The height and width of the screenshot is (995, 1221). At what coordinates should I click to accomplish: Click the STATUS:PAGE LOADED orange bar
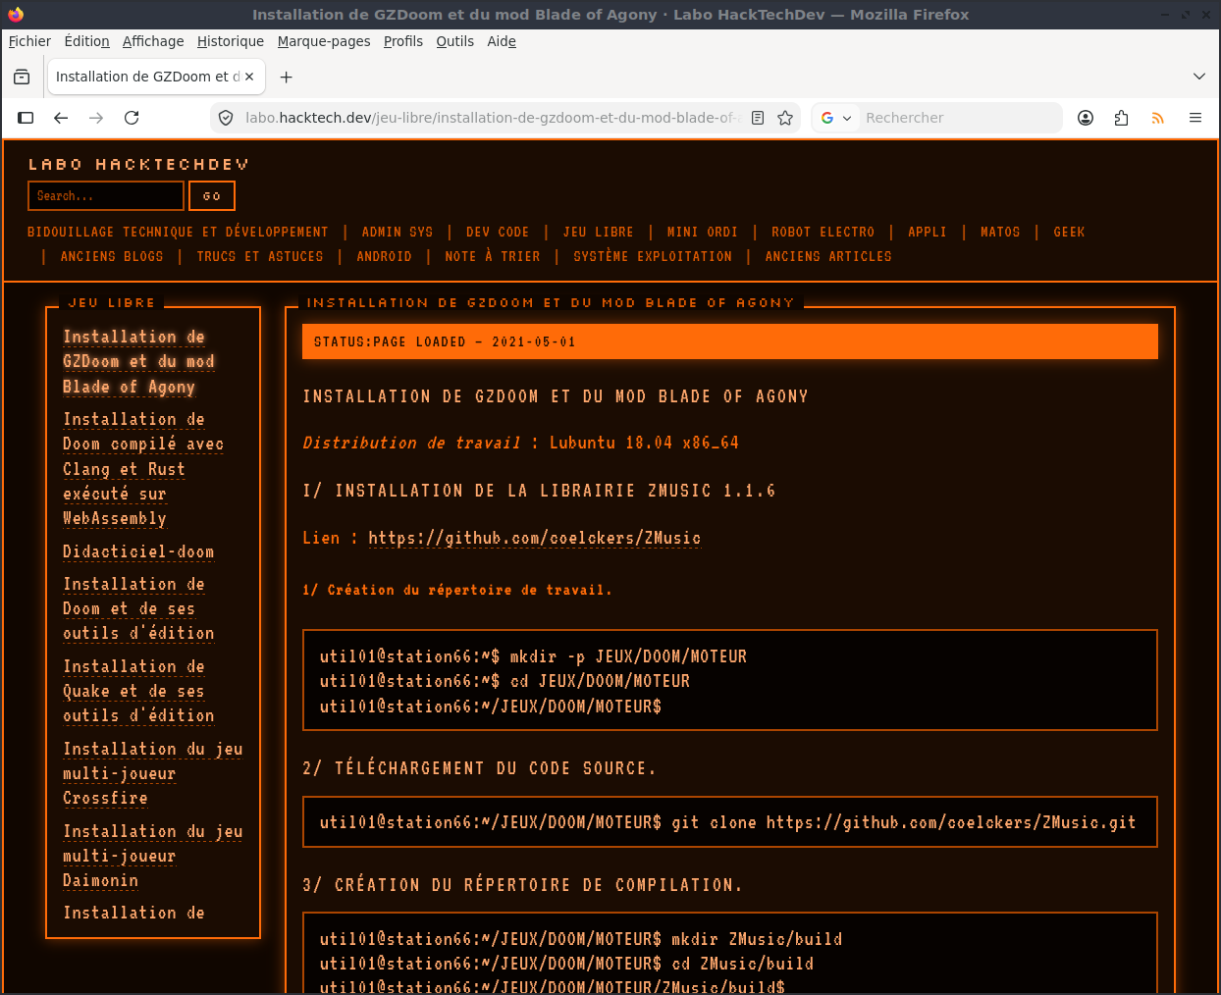coord(730,341)
